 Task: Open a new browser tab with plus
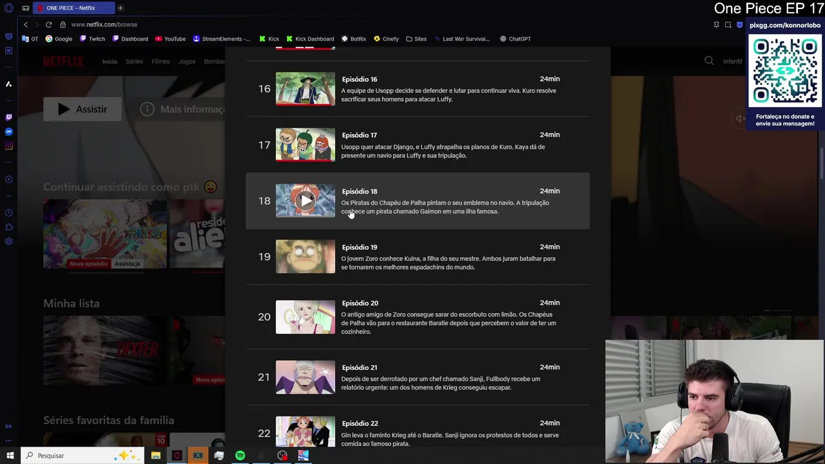click(120, 8)
